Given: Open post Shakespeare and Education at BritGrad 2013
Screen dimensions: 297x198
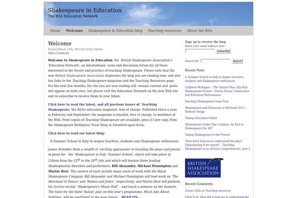Looking at the screenshot, I should 215,110.
